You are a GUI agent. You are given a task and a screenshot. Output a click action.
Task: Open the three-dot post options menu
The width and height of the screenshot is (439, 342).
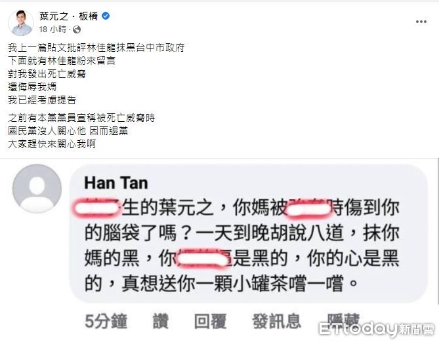[x=421, y=22]
